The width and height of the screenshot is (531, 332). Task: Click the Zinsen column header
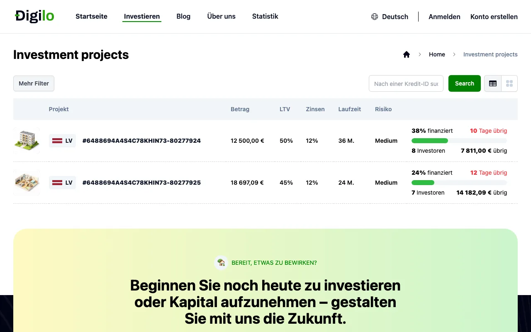pyautogui.click(x=315, y=109)
